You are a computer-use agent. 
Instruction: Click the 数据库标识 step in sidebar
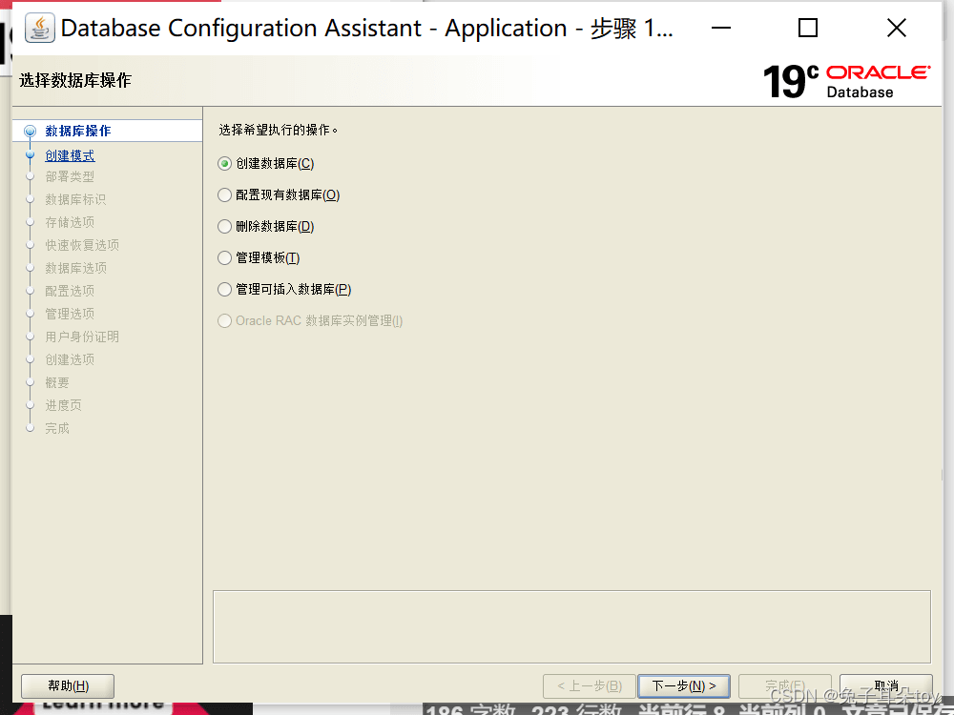75,199
